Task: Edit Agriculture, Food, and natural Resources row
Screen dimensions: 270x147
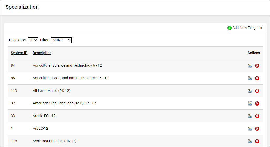Action: point(250,78)
